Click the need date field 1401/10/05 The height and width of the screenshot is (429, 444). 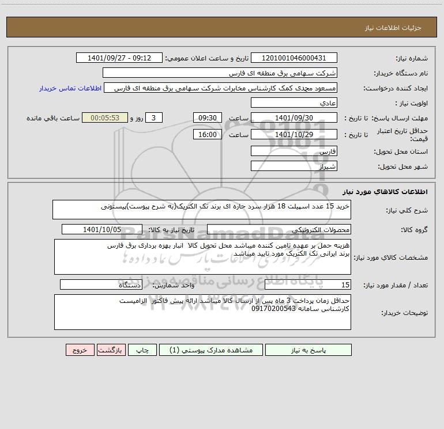pos(102,229)
